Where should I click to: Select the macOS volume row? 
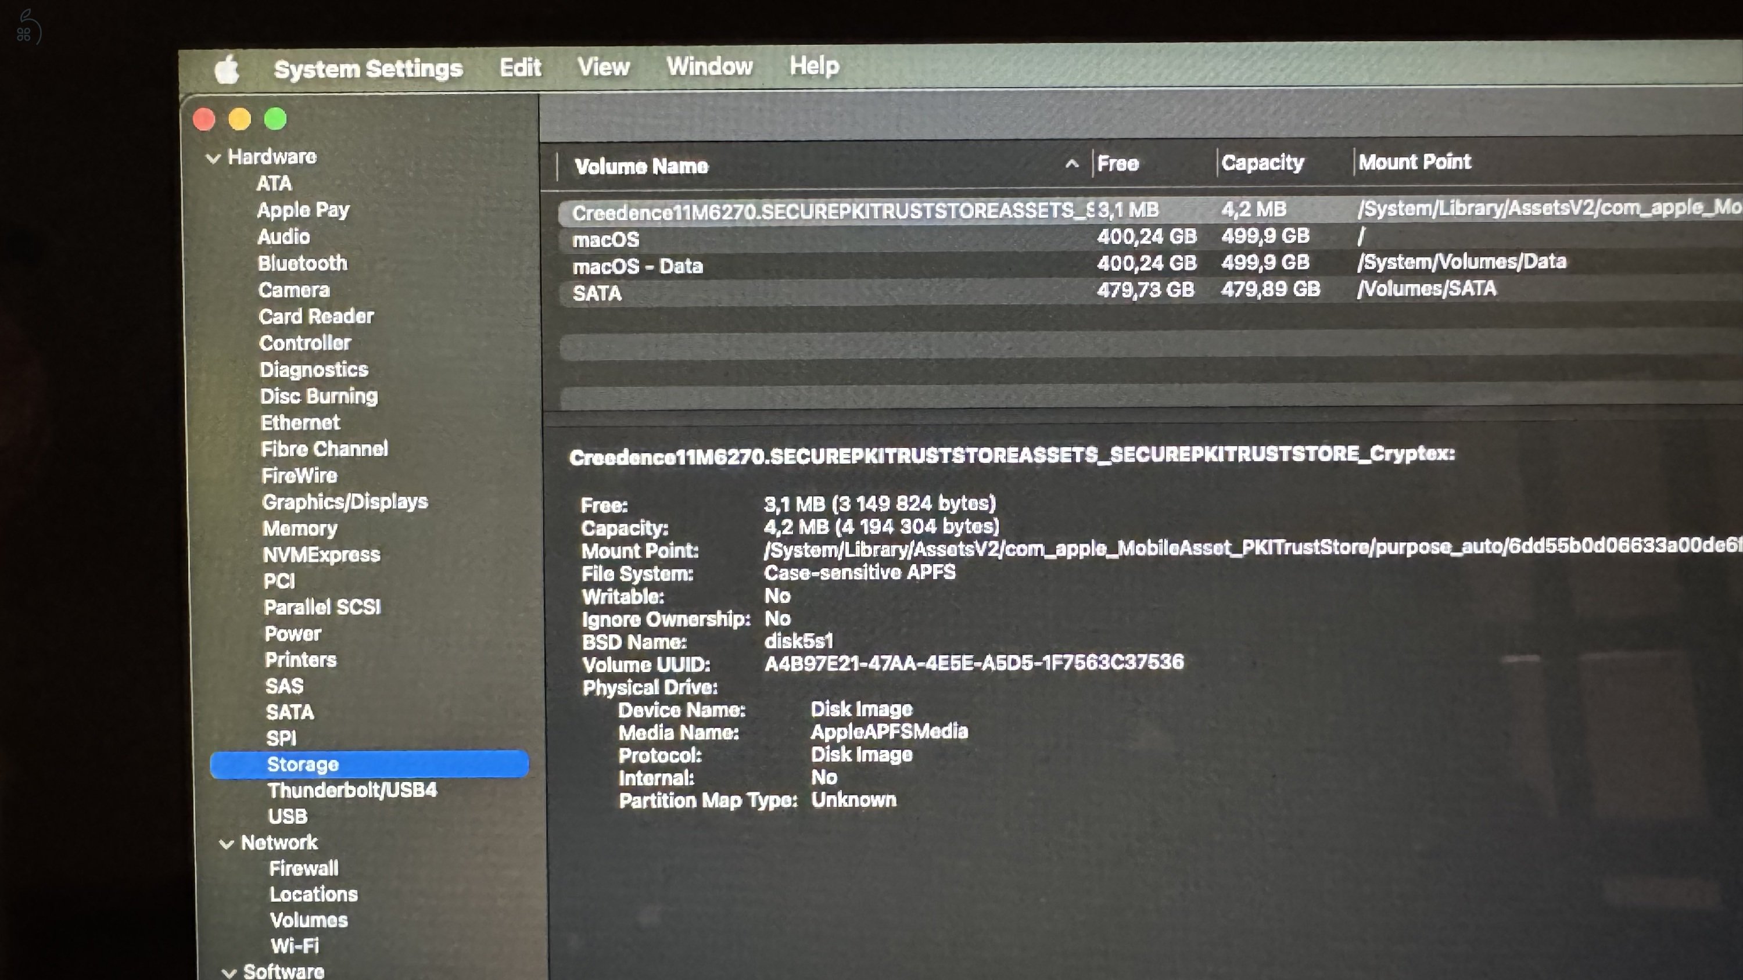click(x=1150, y=238)
